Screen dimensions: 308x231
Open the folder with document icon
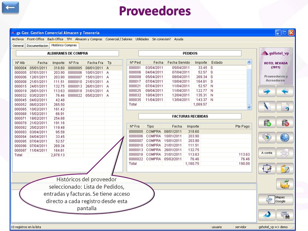pos(285,168)
